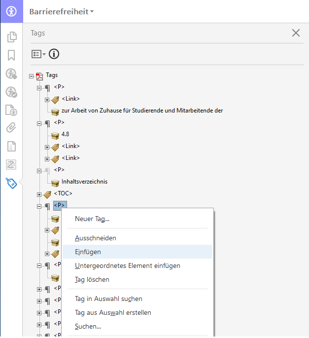Choose Ausschneiden from context menu

(95, 238)
